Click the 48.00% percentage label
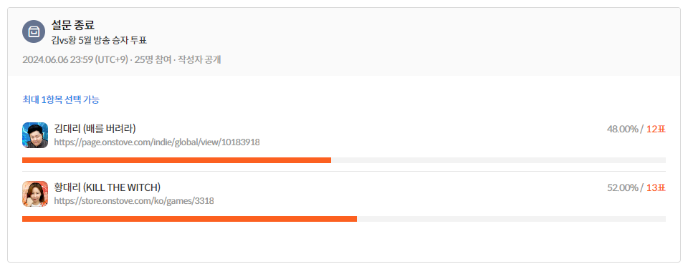This screenshot has width=688, height=269. pos(623,129)
